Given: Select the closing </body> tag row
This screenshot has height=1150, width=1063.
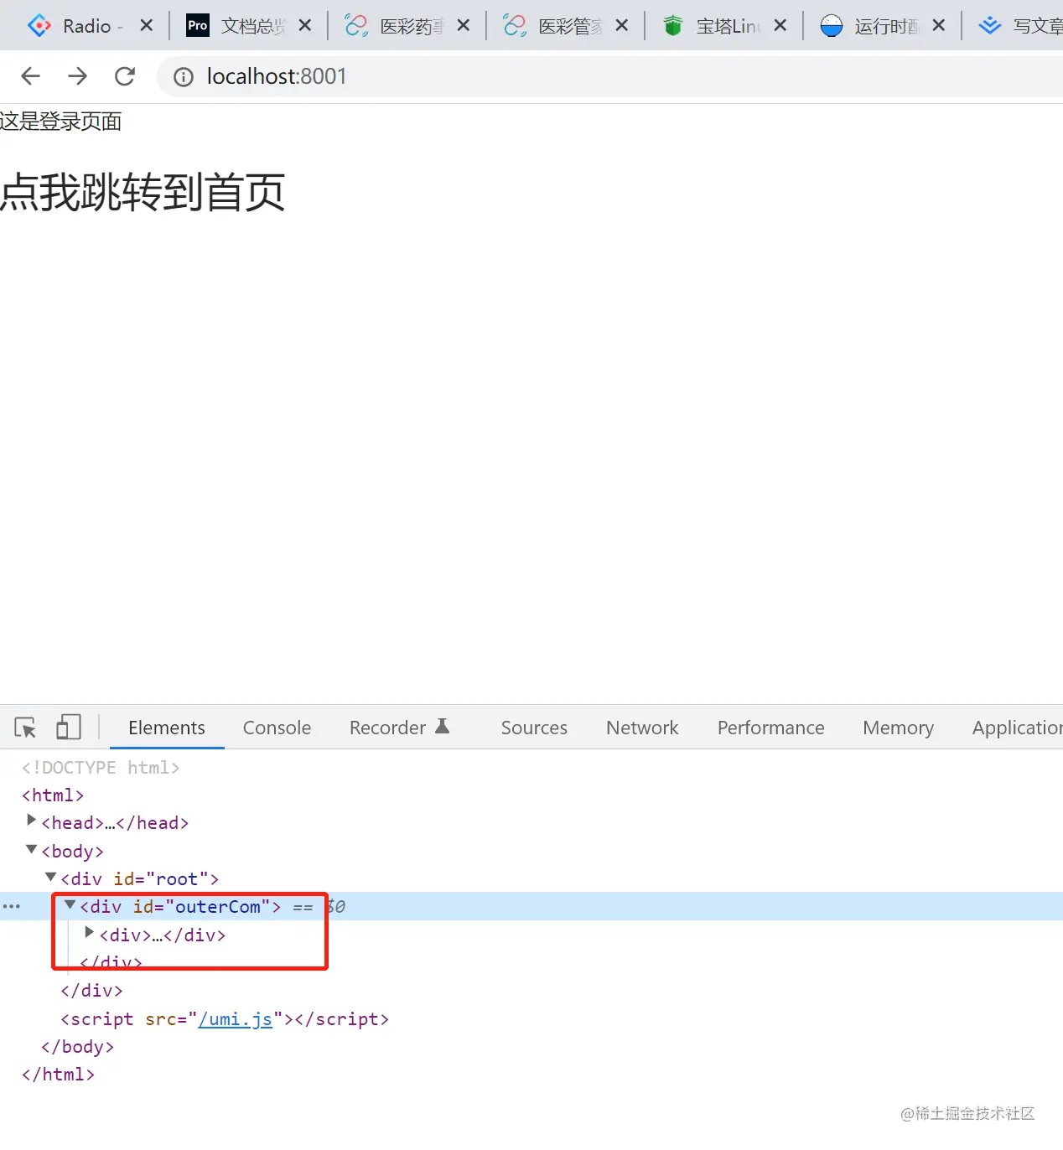Looking at the screenshot, I should [77, 1047].
